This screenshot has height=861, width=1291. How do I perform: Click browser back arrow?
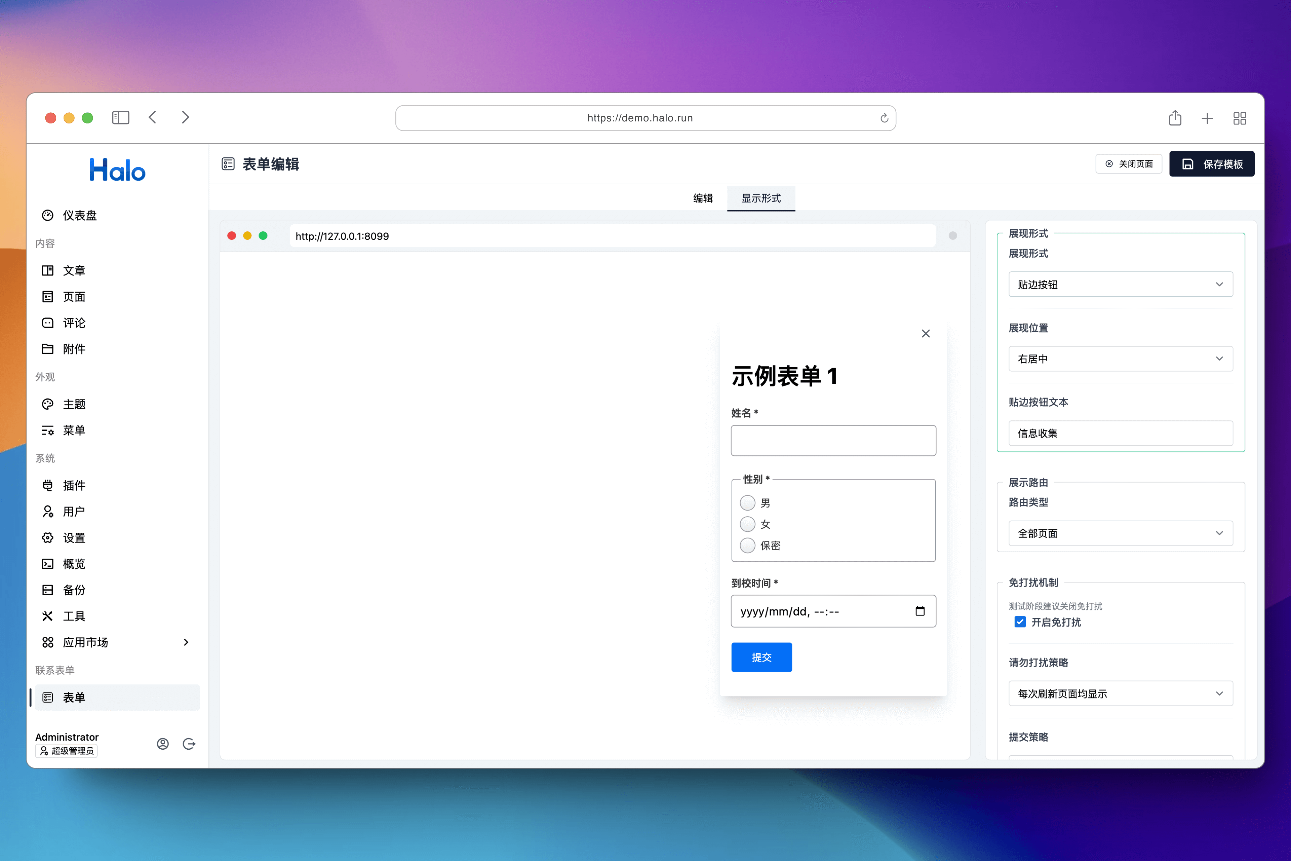click(153, 117)
